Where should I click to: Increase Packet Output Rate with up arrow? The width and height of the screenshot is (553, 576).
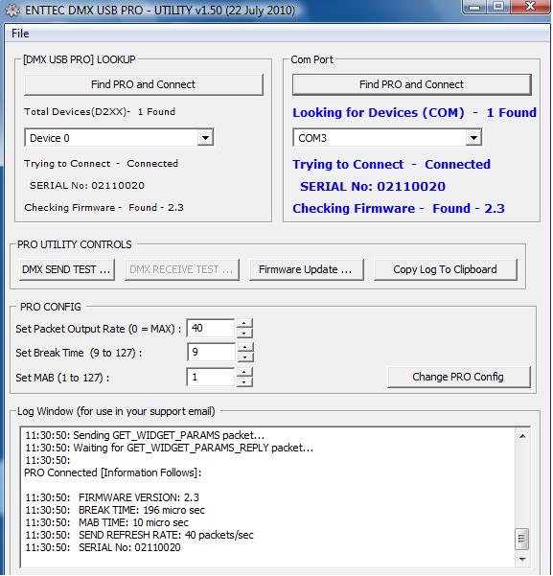pos(244,323)
